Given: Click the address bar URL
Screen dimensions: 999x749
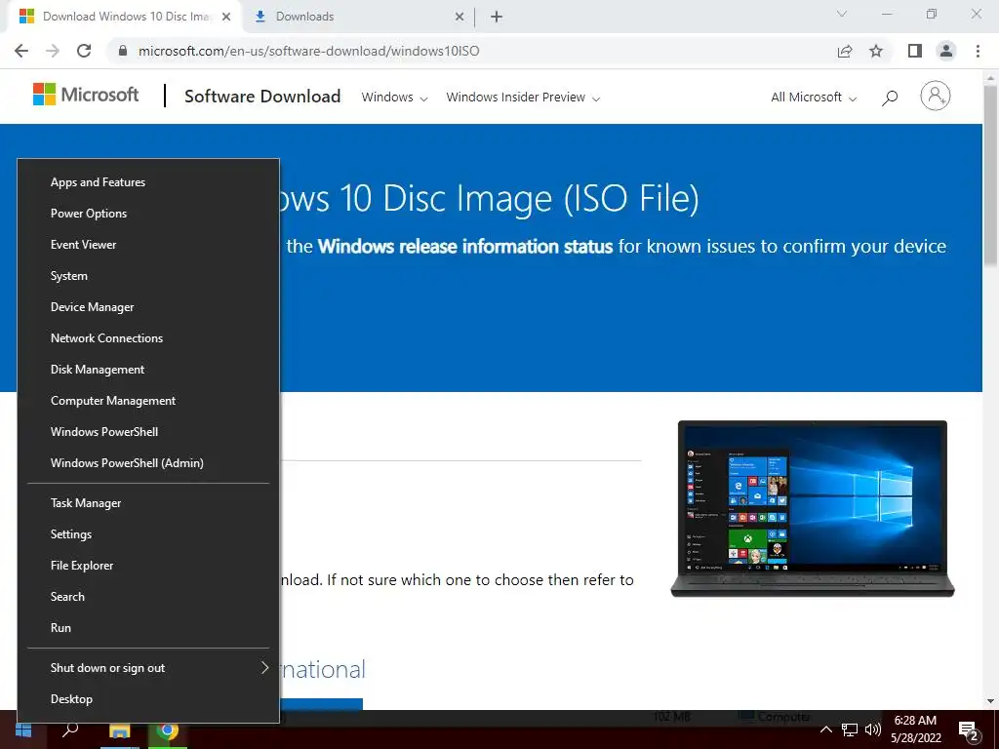Looking at the screenshot, I should [309, 51].
